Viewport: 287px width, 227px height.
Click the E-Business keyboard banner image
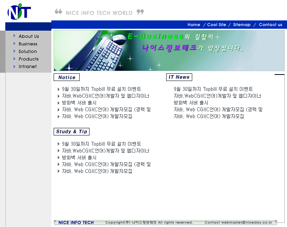pos(169,51)
